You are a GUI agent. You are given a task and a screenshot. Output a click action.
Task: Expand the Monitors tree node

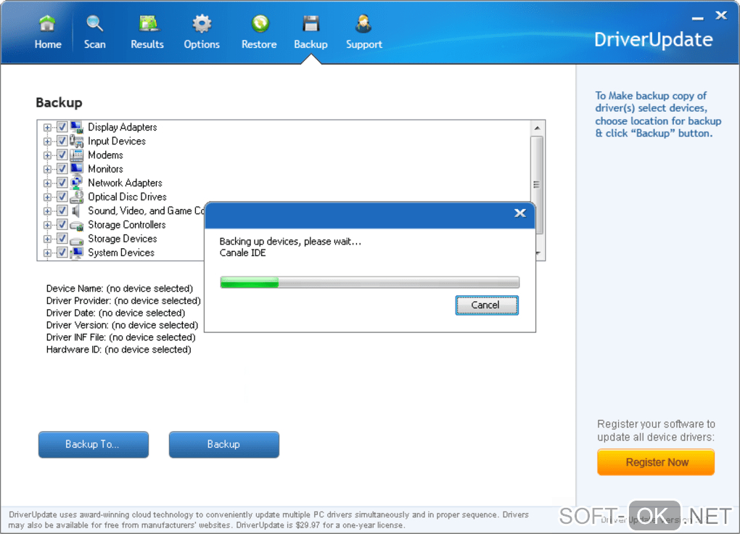(x=47, y=169)
